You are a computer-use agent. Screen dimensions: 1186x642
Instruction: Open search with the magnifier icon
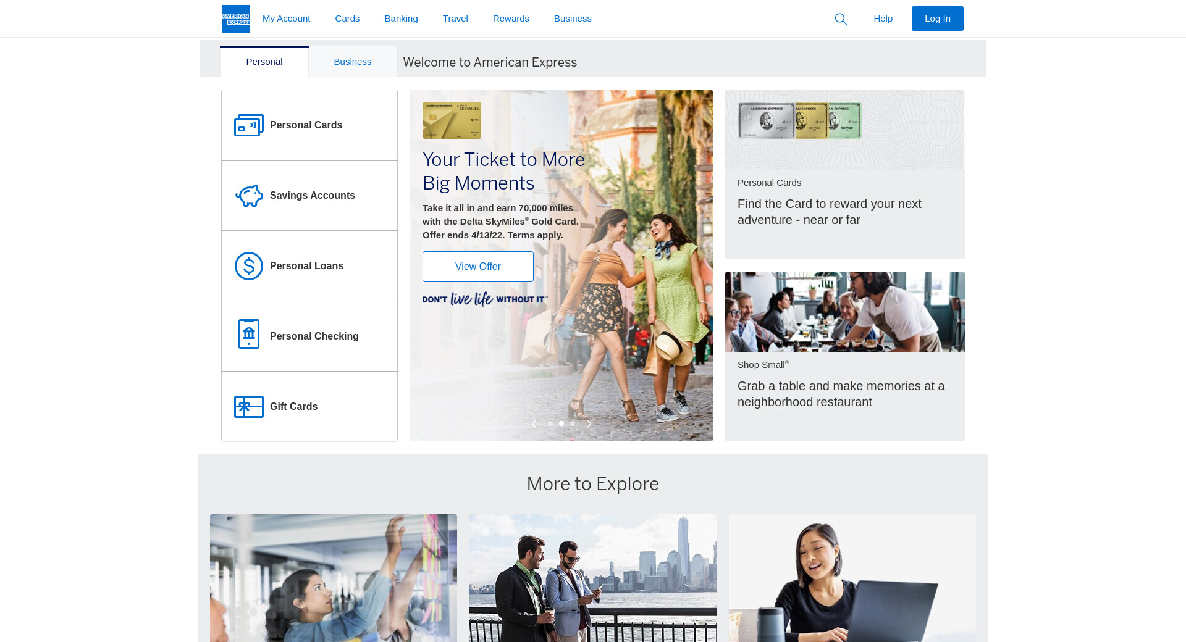tap(841, 19)
